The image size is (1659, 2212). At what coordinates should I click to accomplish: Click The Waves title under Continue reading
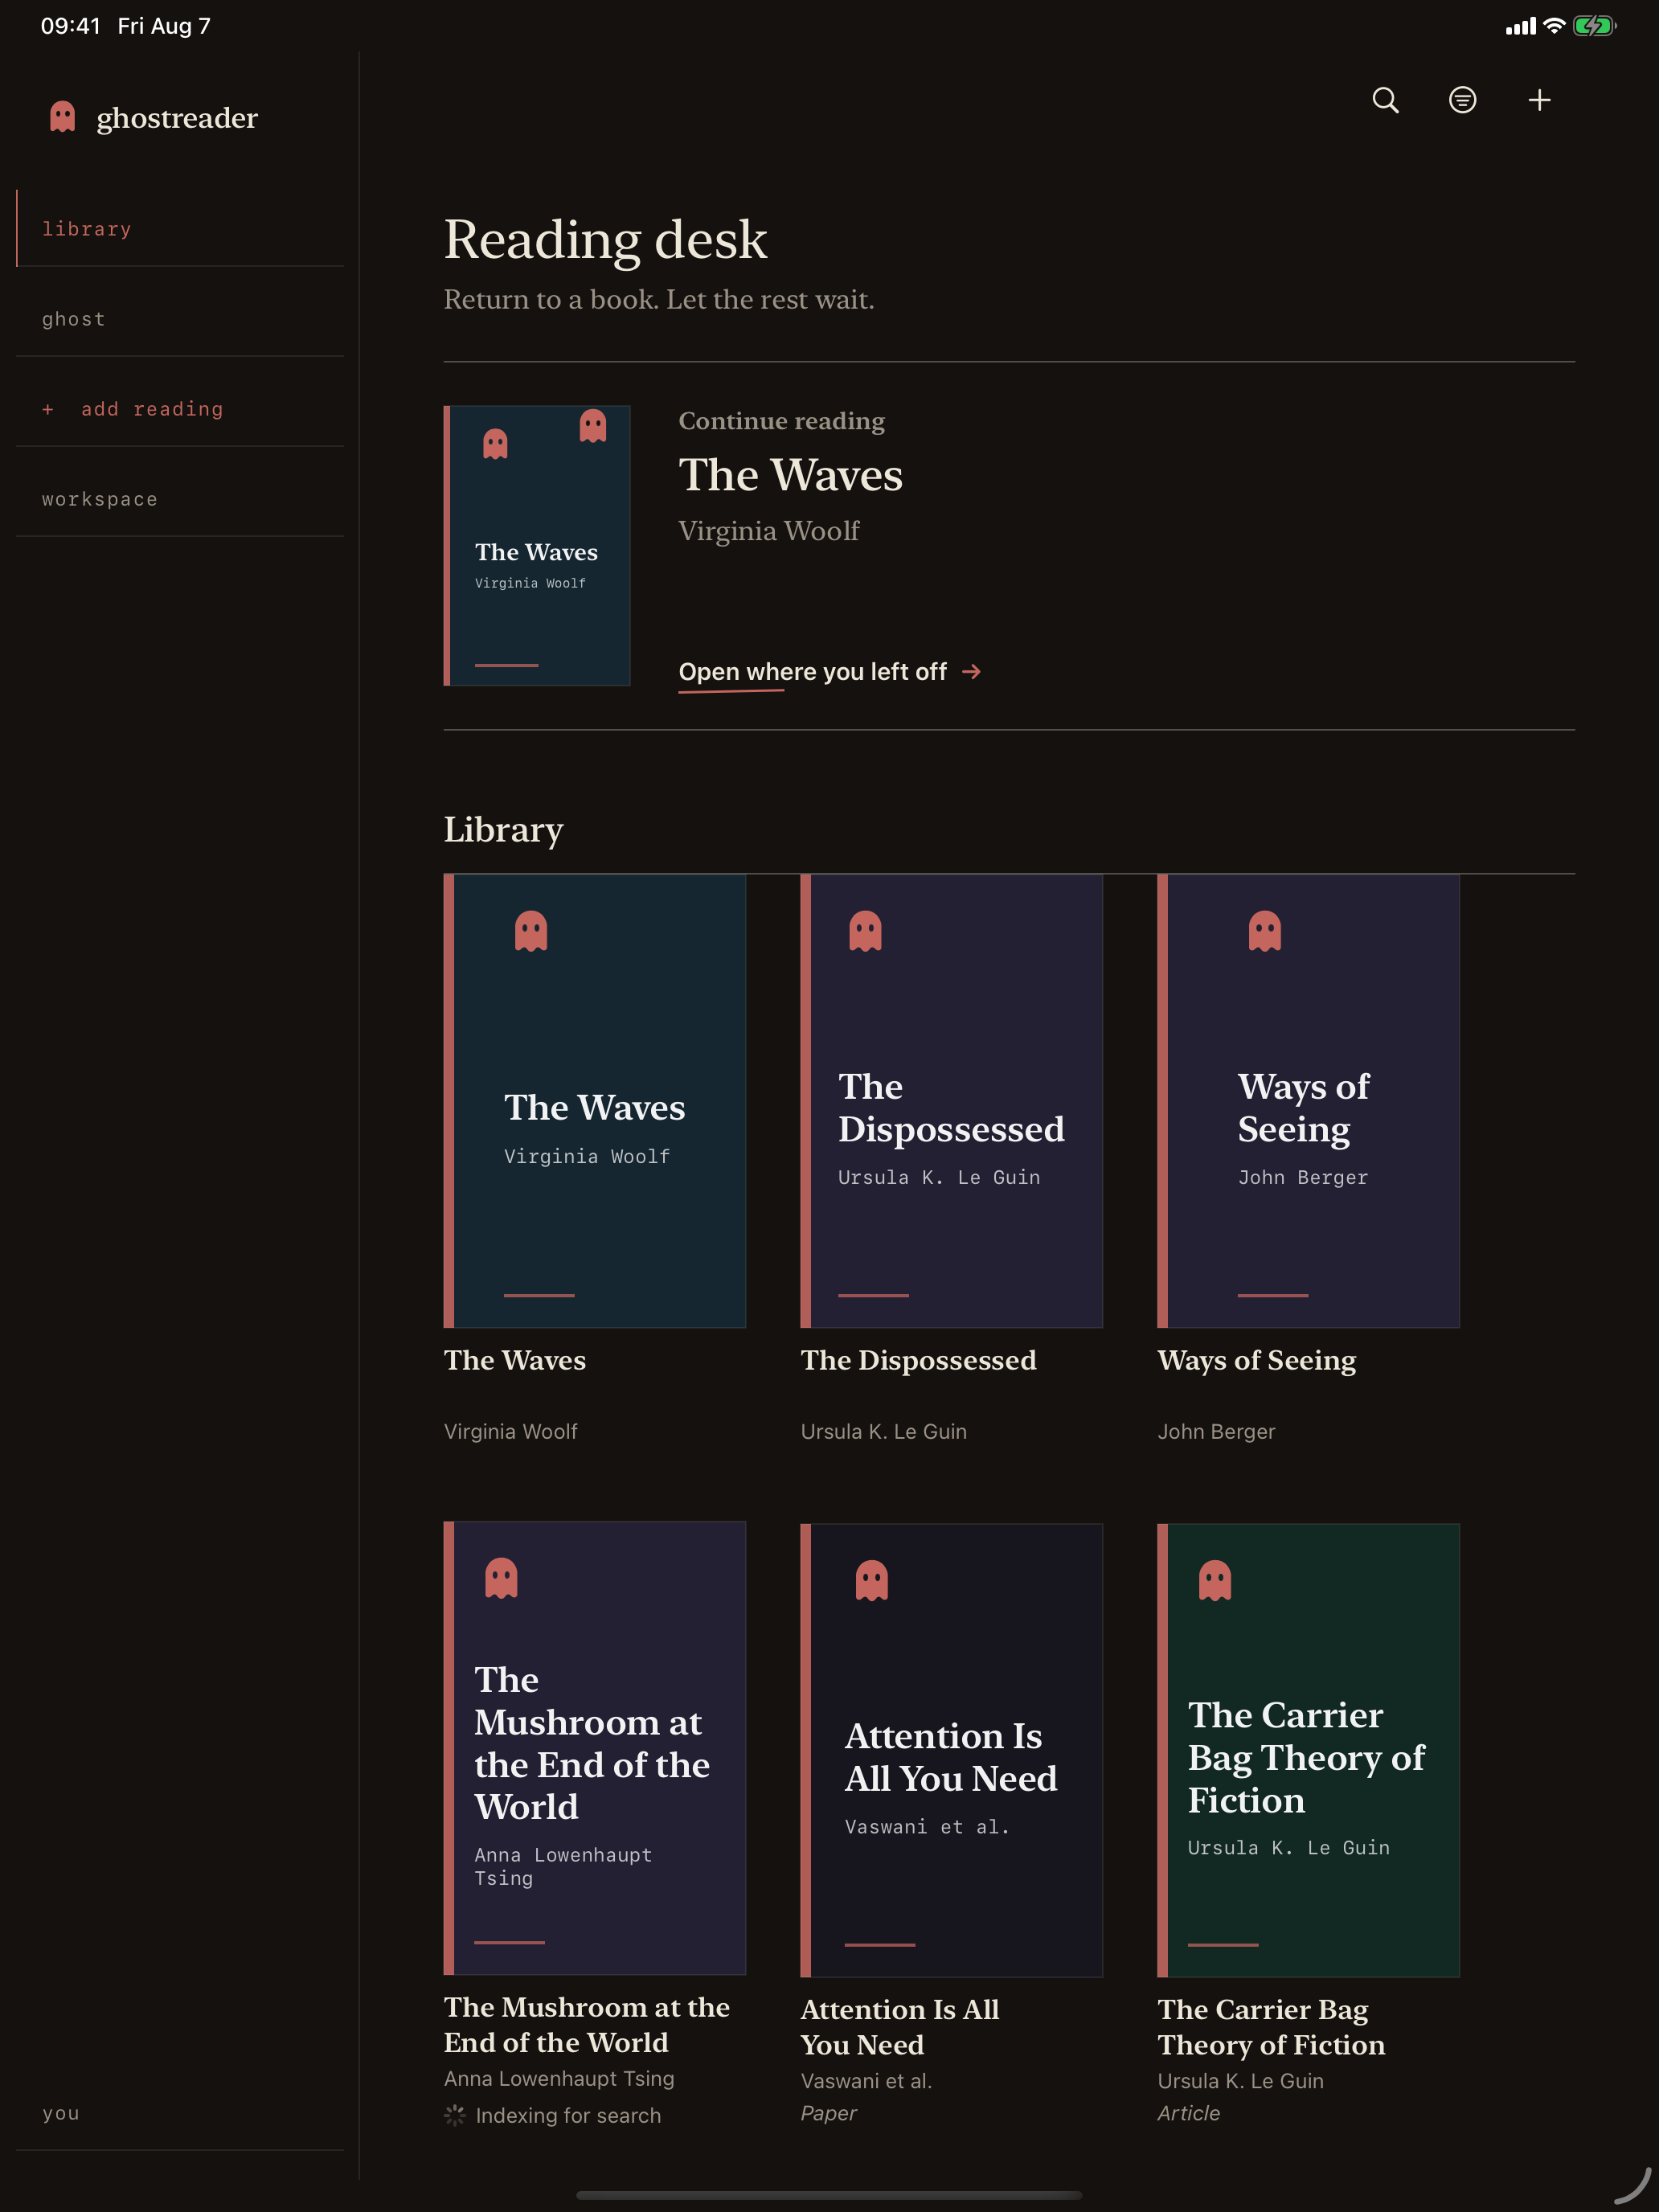coord(790,475)
